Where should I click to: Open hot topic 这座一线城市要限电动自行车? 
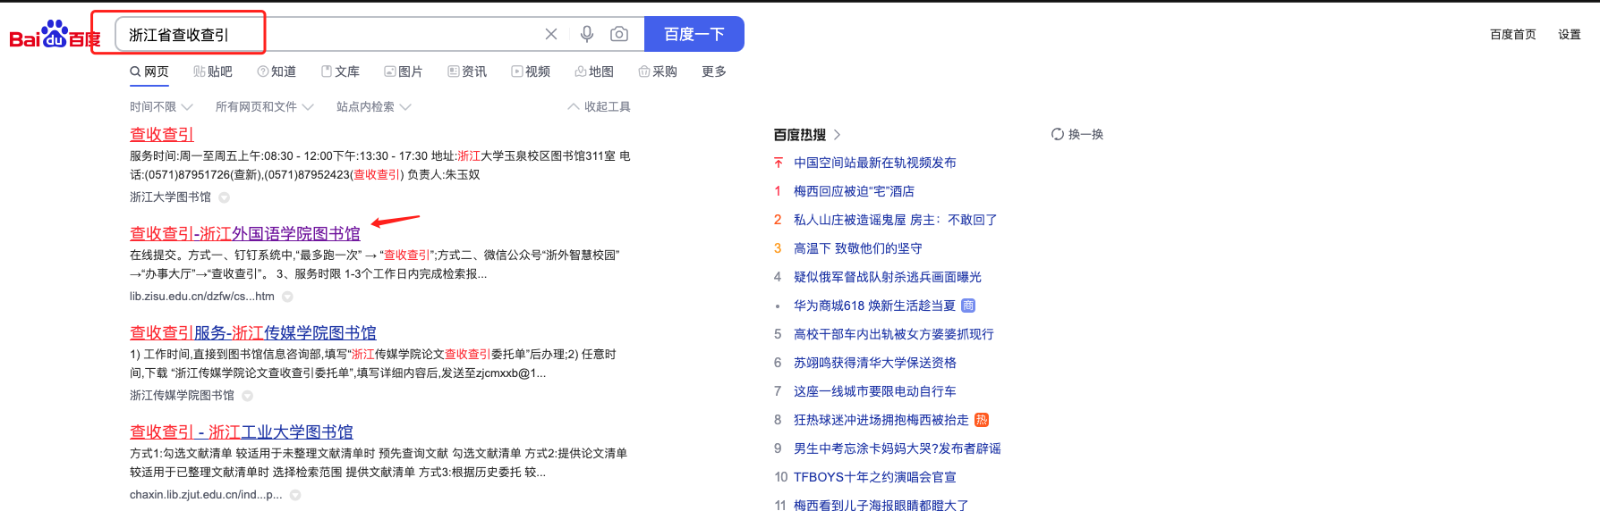(x=875, y=391)
